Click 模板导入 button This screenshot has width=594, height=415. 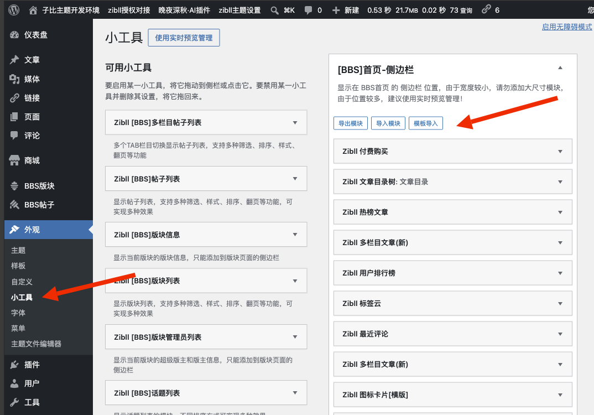426,123
